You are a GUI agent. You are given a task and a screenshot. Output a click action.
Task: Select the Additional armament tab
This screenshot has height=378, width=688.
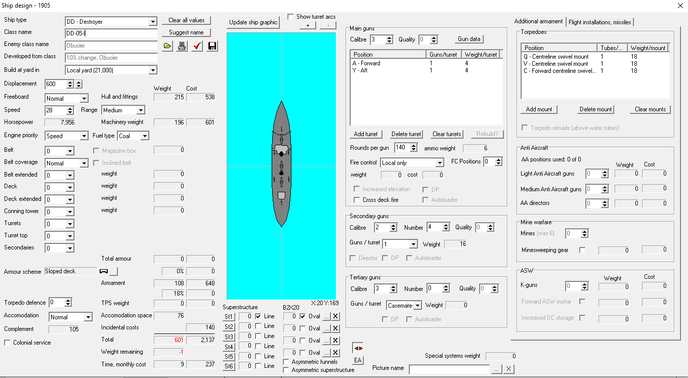pos(538,21)
